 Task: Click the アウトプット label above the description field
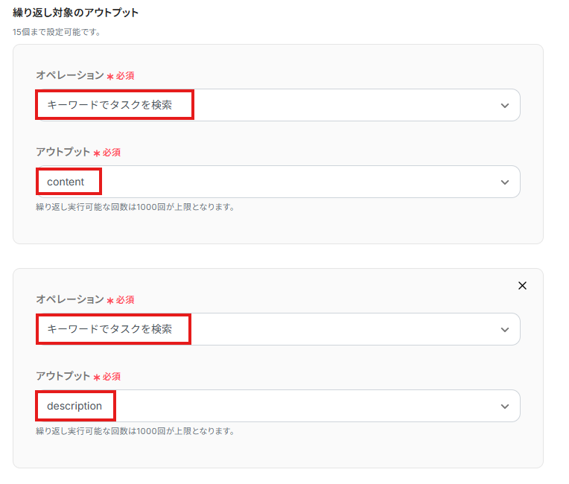(63, 376)
